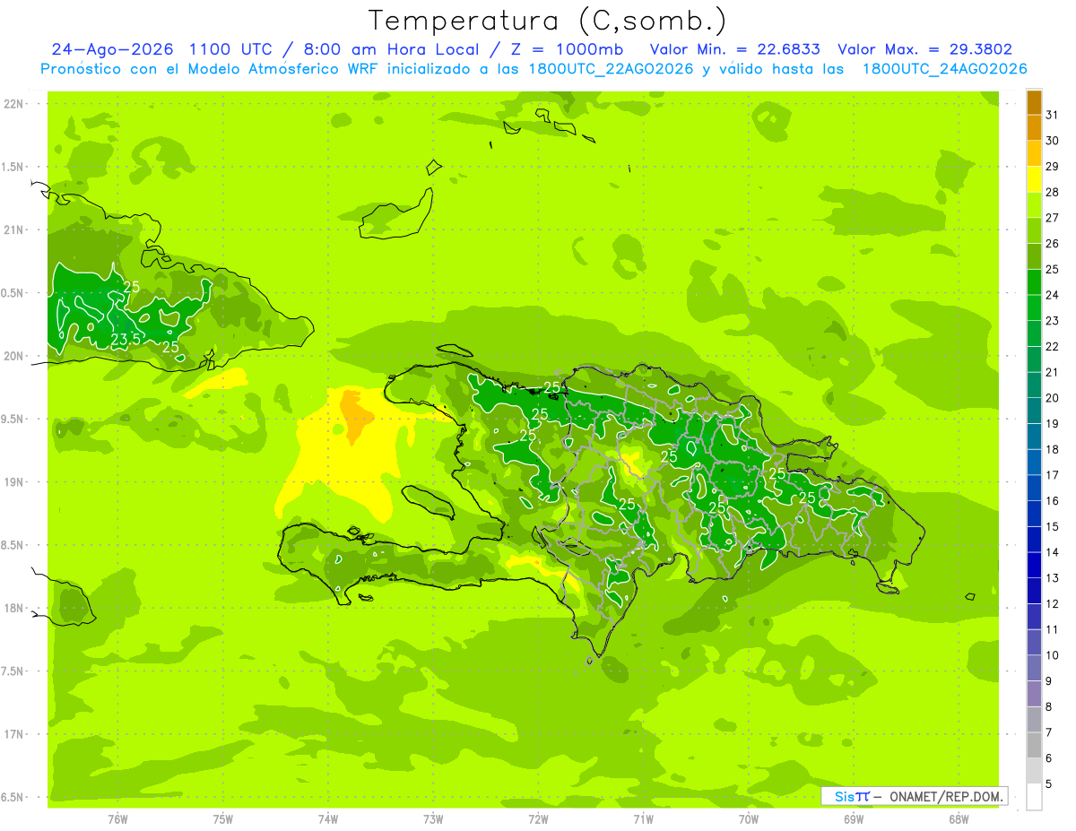Click the '22' label on the color scale

(1053, 346)
